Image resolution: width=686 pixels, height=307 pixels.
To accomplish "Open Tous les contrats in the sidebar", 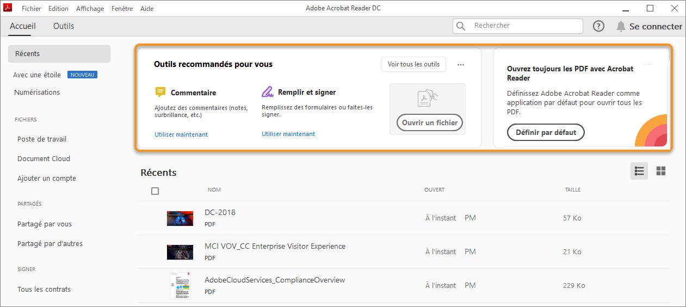I will 44,289.
